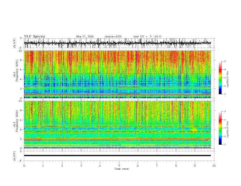241x186 pixels.
Task: Click the ch.1 voltage waveform trace
Action: (117, 43)
